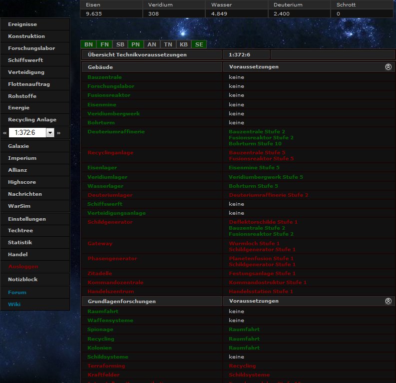Open Flottenauftrag in the sidebar
This screenshot has height=383, width=396.
[x=35, y=84]
